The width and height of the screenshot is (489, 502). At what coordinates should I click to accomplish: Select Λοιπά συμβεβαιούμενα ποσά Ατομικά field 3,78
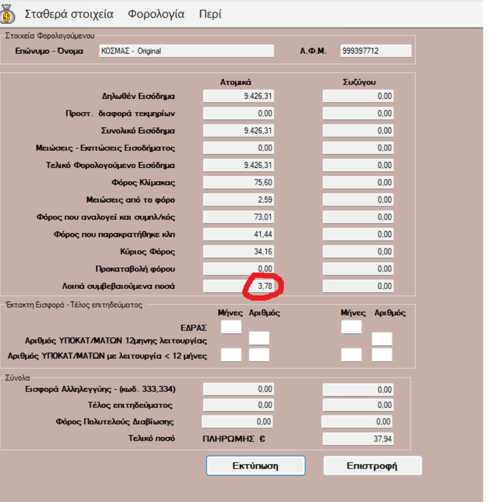click(x=239, y=286)
